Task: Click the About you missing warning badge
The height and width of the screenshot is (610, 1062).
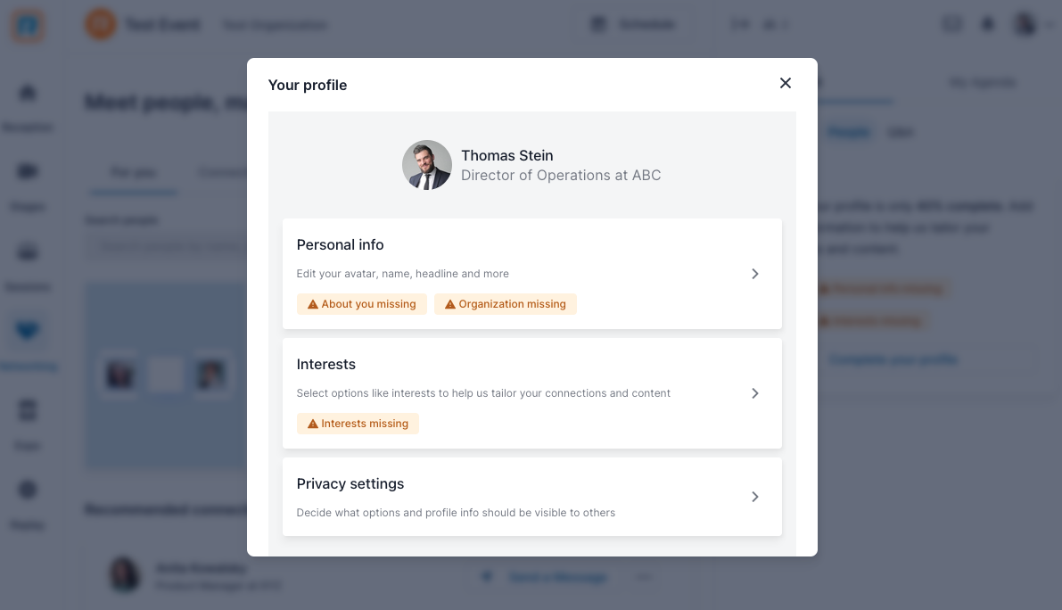Action: (x=362, y=304)
